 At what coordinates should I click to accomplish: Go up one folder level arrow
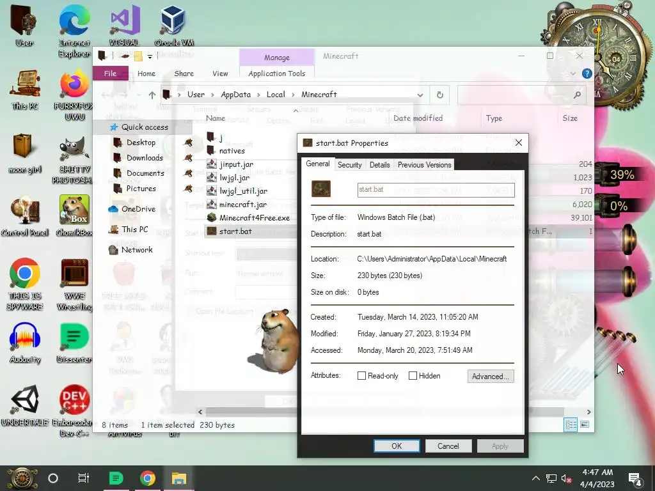coord(152,95)
